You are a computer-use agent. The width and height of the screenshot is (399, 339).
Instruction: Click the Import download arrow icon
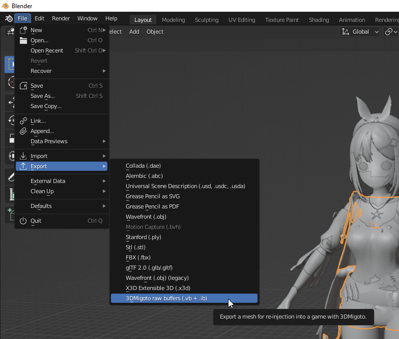(23, 156)
